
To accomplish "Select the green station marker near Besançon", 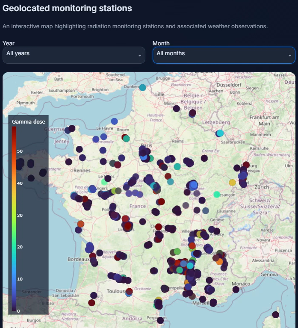I will tap(217, 195).
